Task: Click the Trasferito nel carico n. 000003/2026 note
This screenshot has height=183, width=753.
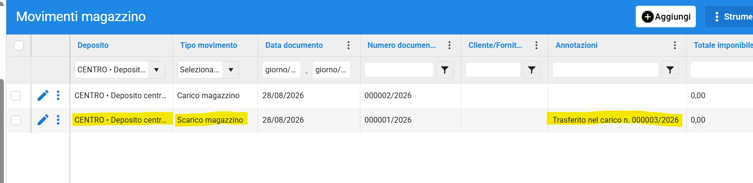Action: pyautogui.click(x=616, y=120)
